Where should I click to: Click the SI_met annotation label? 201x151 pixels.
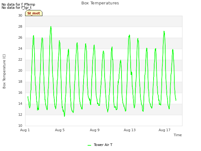[x=34, y=13]
